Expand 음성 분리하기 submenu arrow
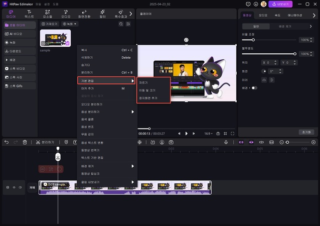The width and height of the screenshot is (320, 226). pos(132,112)
